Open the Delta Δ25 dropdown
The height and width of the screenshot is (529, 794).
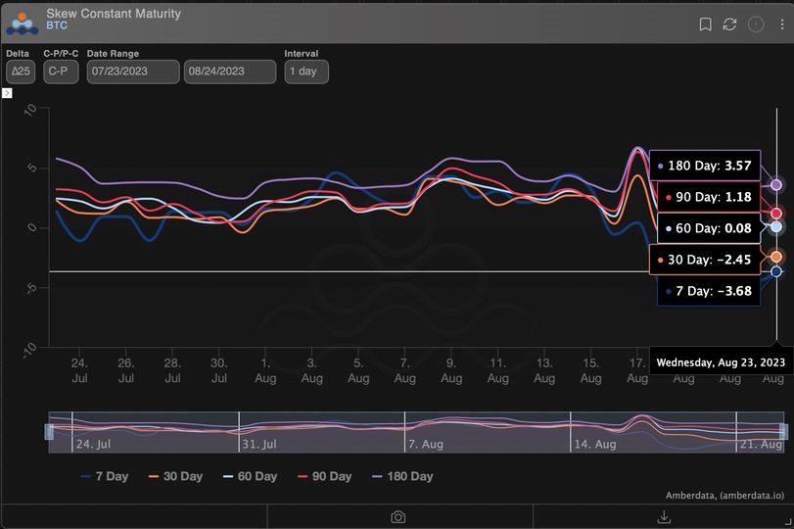(21, 72)
